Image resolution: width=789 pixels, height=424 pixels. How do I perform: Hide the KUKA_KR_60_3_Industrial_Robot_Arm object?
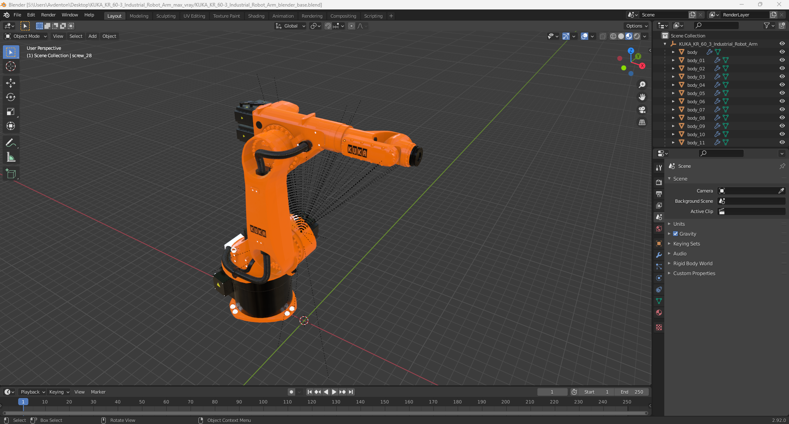click(x=782, y=44)
